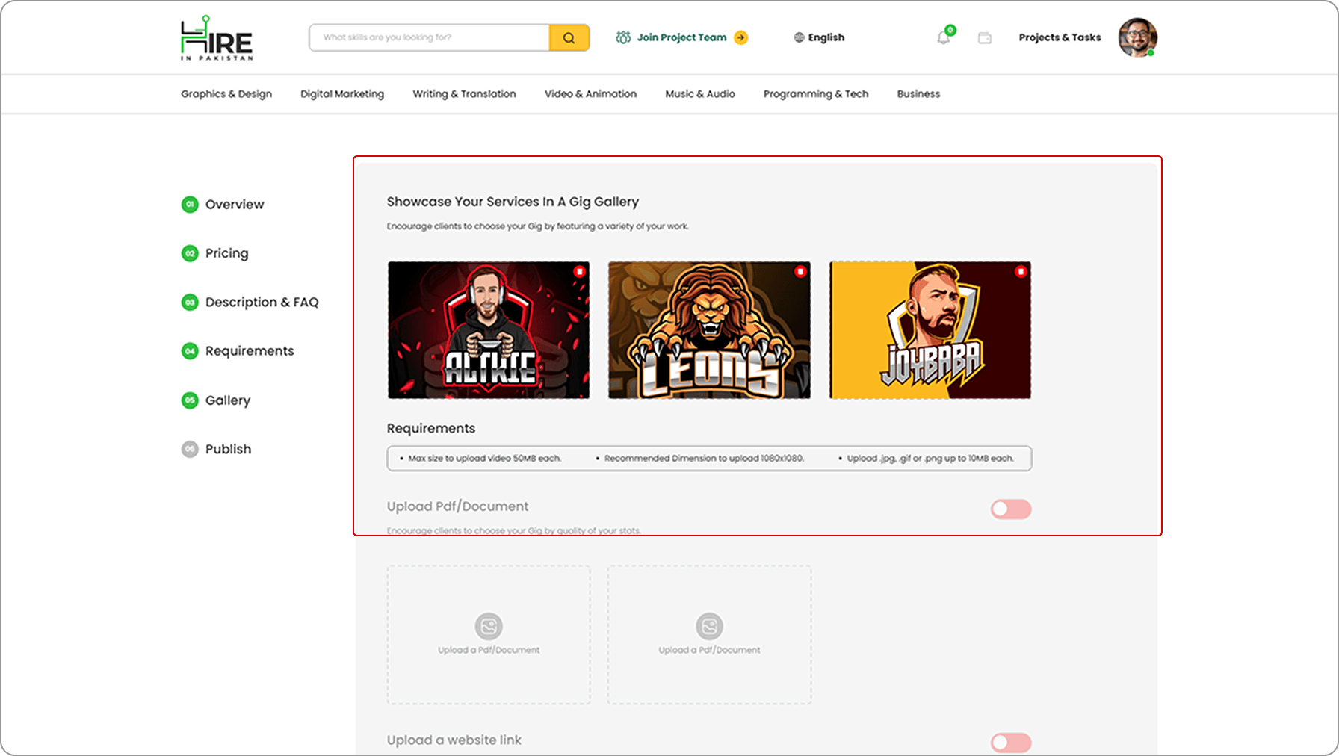Select the JOYBABA gallery thumbnail
The image size is (1339, 756).
pos(930,329)
